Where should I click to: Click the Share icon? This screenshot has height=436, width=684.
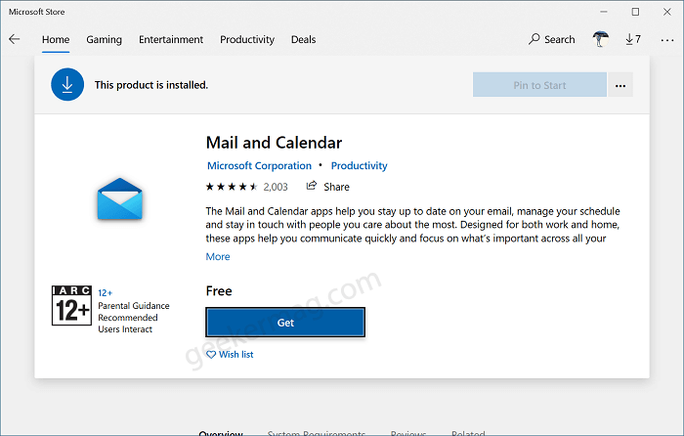311,186
